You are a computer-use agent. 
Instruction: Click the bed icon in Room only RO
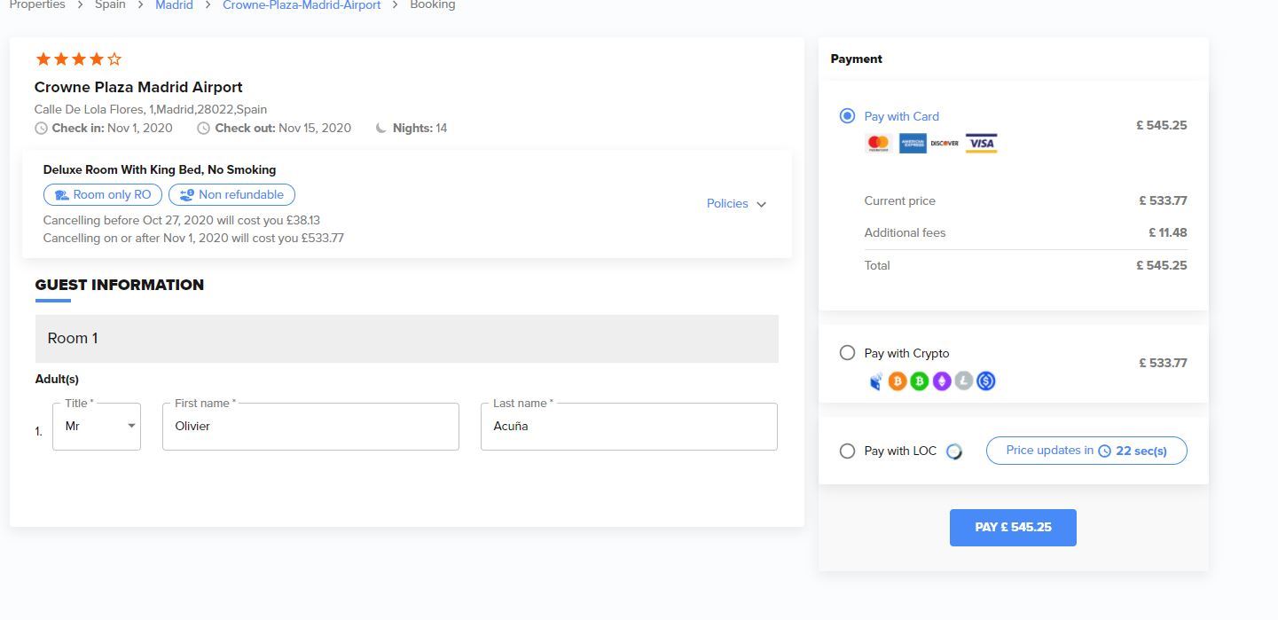[61, 195]
